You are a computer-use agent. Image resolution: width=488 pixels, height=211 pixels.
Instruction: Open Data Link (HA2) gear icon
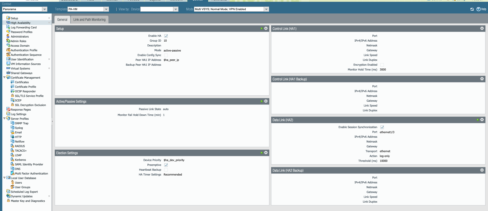click(x=482, y=120)
